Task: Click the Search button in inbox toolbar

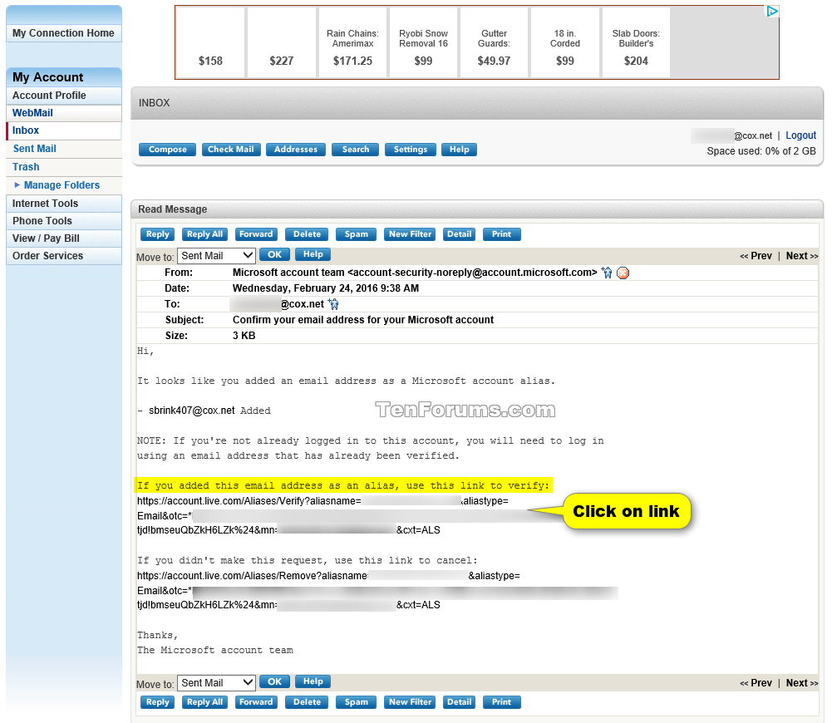Action: click(356, 150)
